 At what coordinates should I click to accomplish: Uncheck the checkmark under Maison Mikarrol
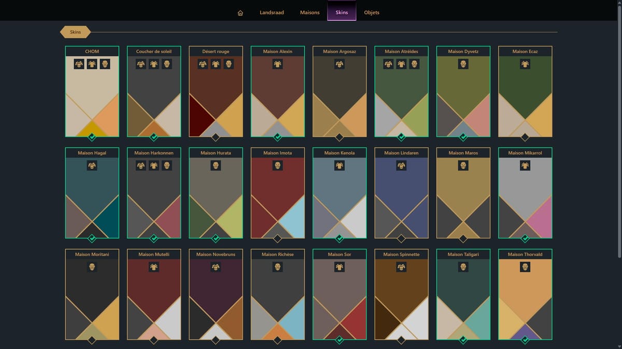[x=525, y=238]
